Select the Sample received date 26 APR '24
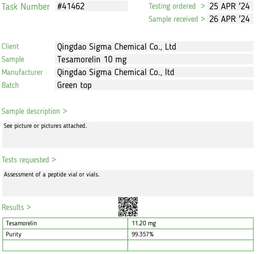Screen dimensions: 257x254 coord(230,19)
